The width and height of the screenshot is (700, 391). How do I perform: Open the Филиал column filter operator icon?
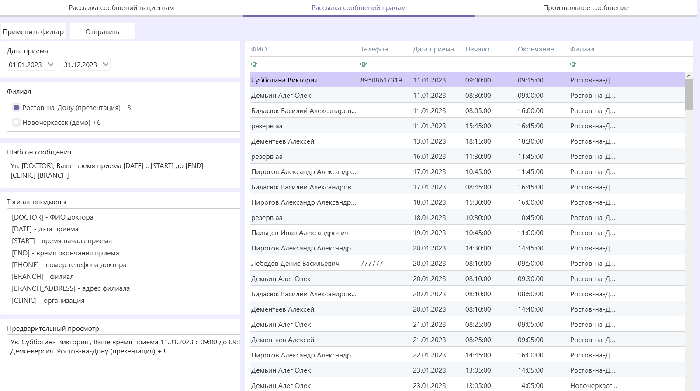point(573,64)
